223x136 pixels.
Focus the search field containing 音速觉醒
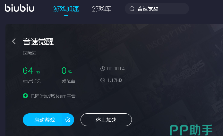coord(157,9)
